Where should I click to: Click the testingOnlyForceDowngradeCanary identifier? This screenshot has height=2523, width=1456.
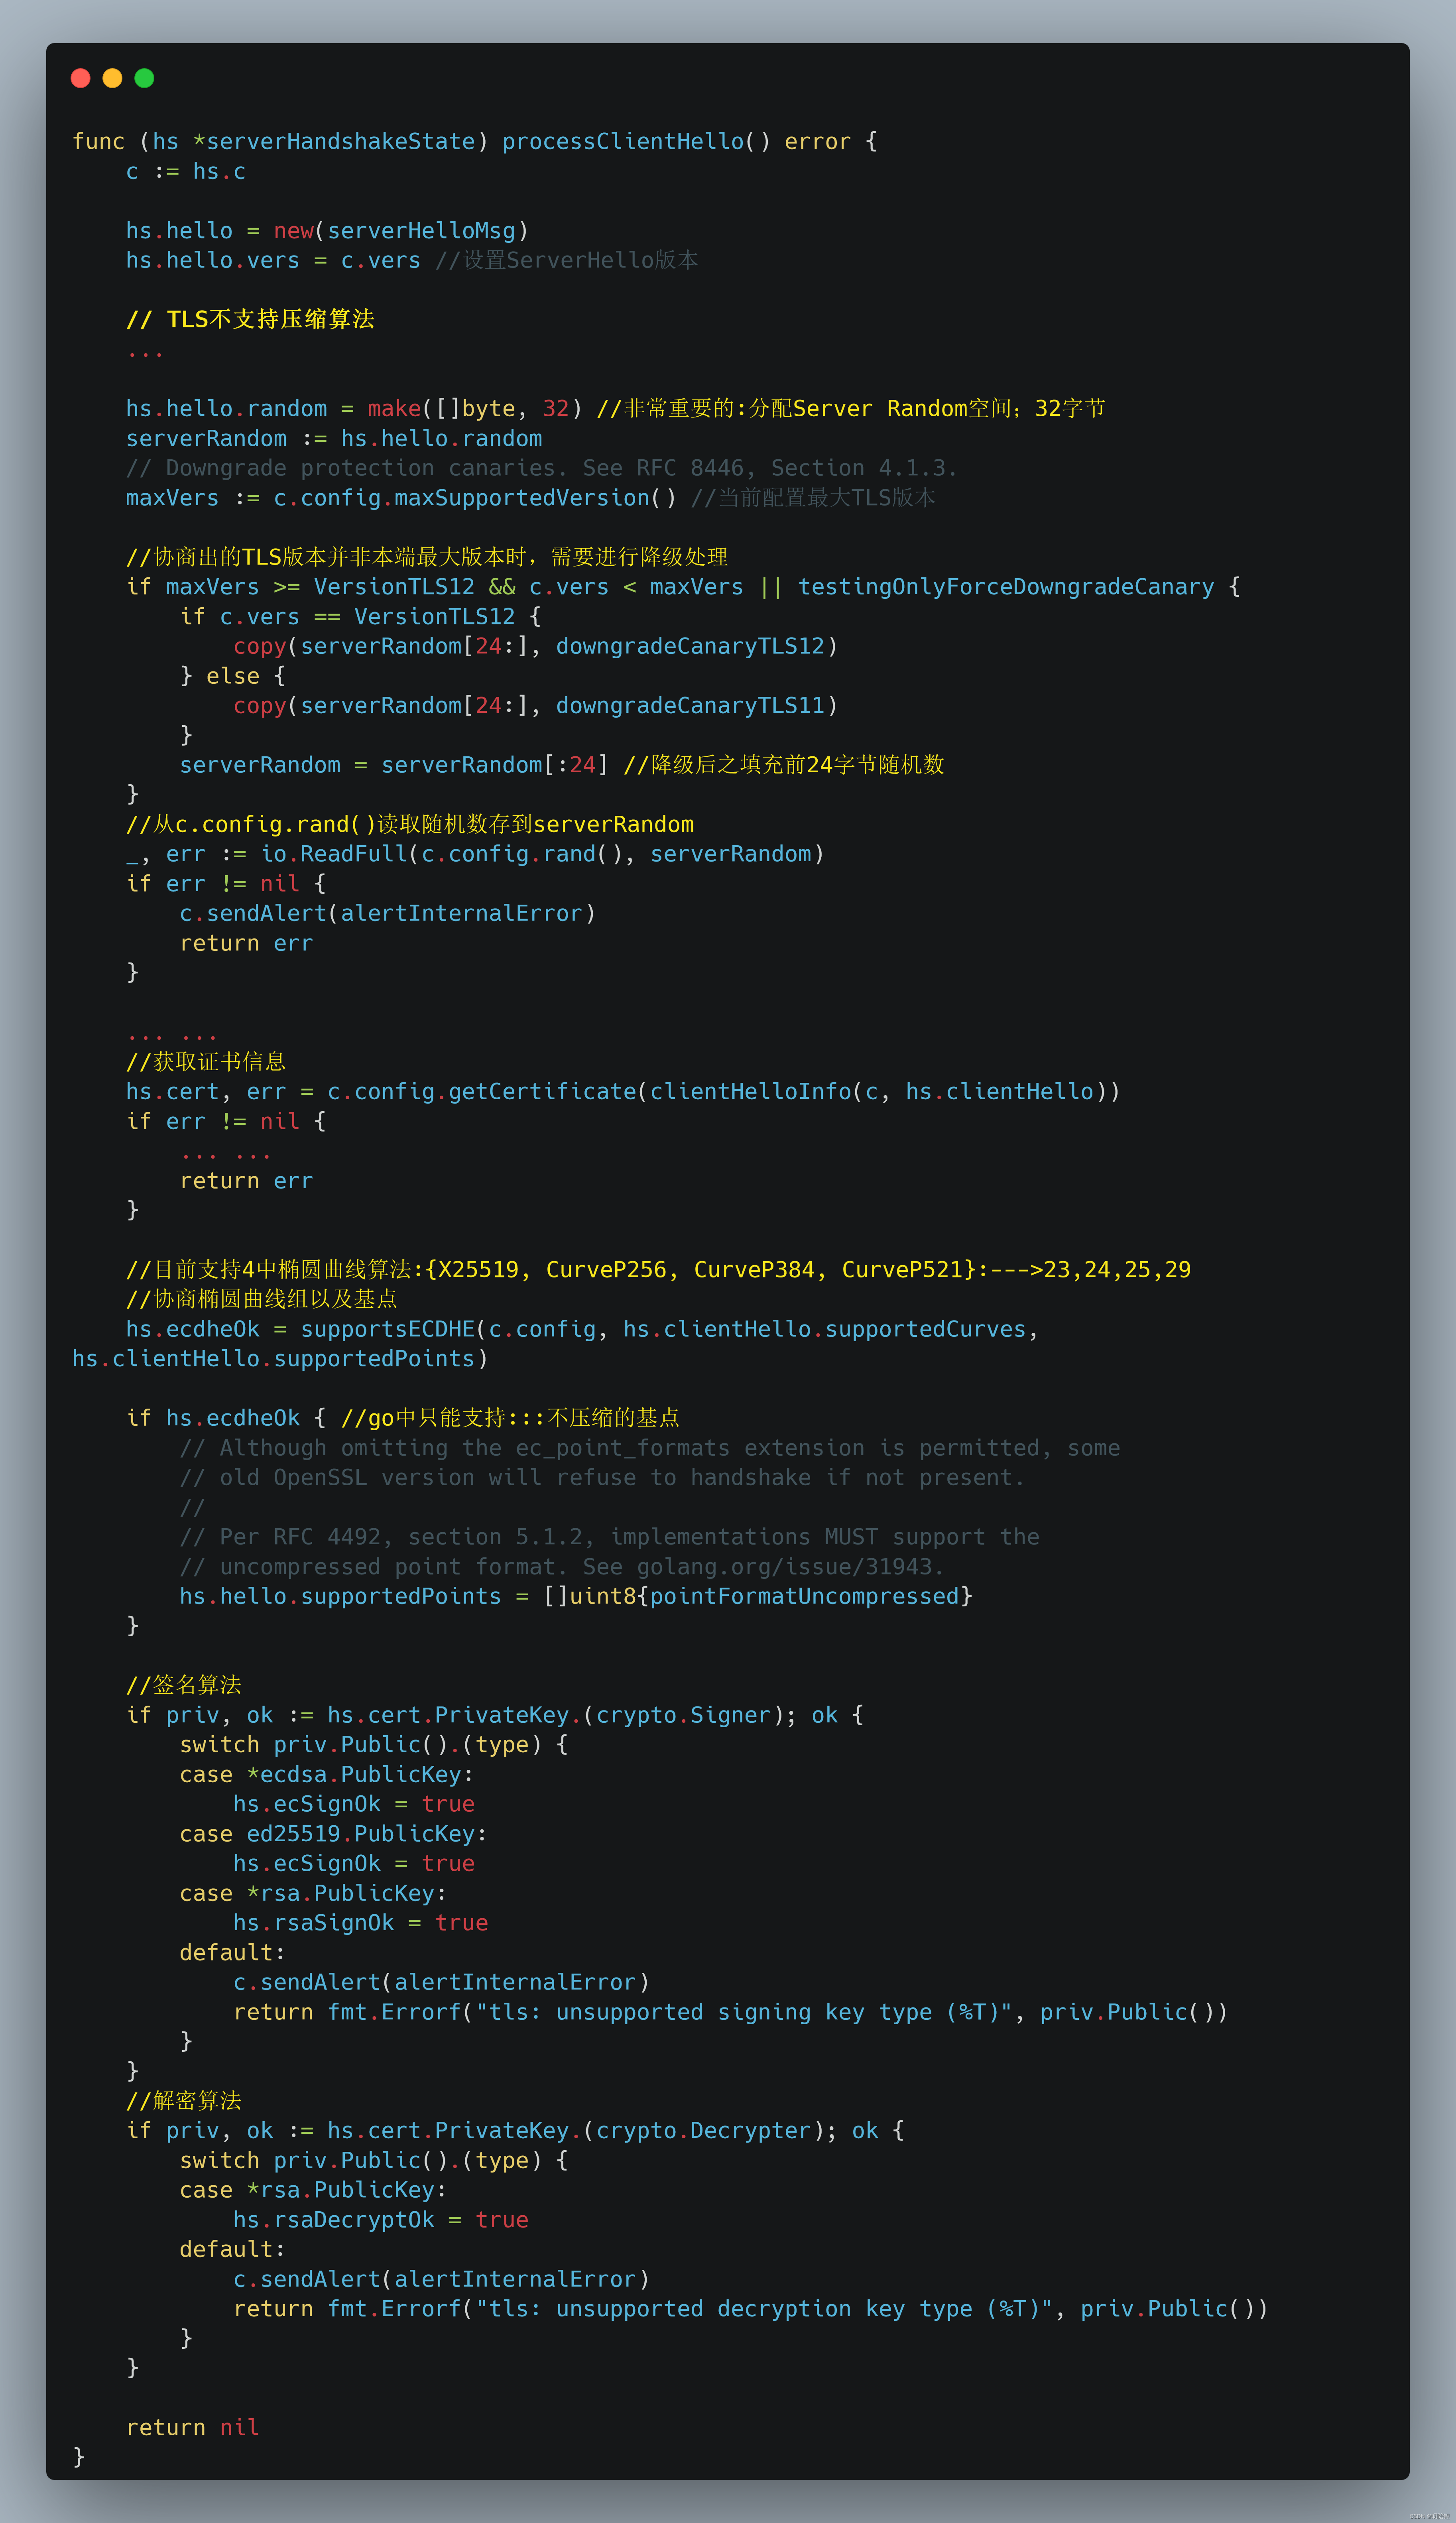1005,587
